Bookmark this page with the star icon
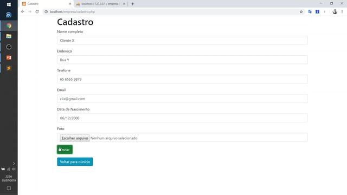The width and height of the screenshot is (347, 195). (301, 12)
